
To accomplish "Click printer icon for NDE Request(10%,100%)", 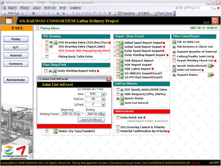I will tap(122, 94).
